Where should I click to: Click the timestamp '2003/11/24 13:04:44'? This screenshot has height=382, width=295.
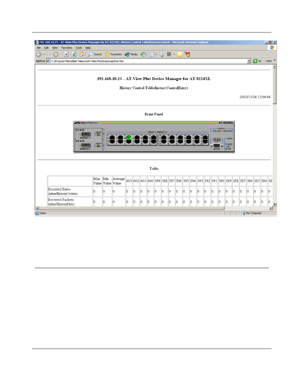(x=255, y=97)
